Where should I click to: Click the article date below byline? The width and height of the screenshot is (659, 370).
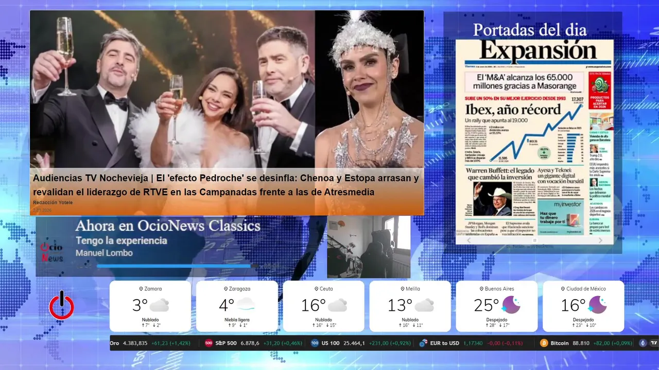(42, 210)
